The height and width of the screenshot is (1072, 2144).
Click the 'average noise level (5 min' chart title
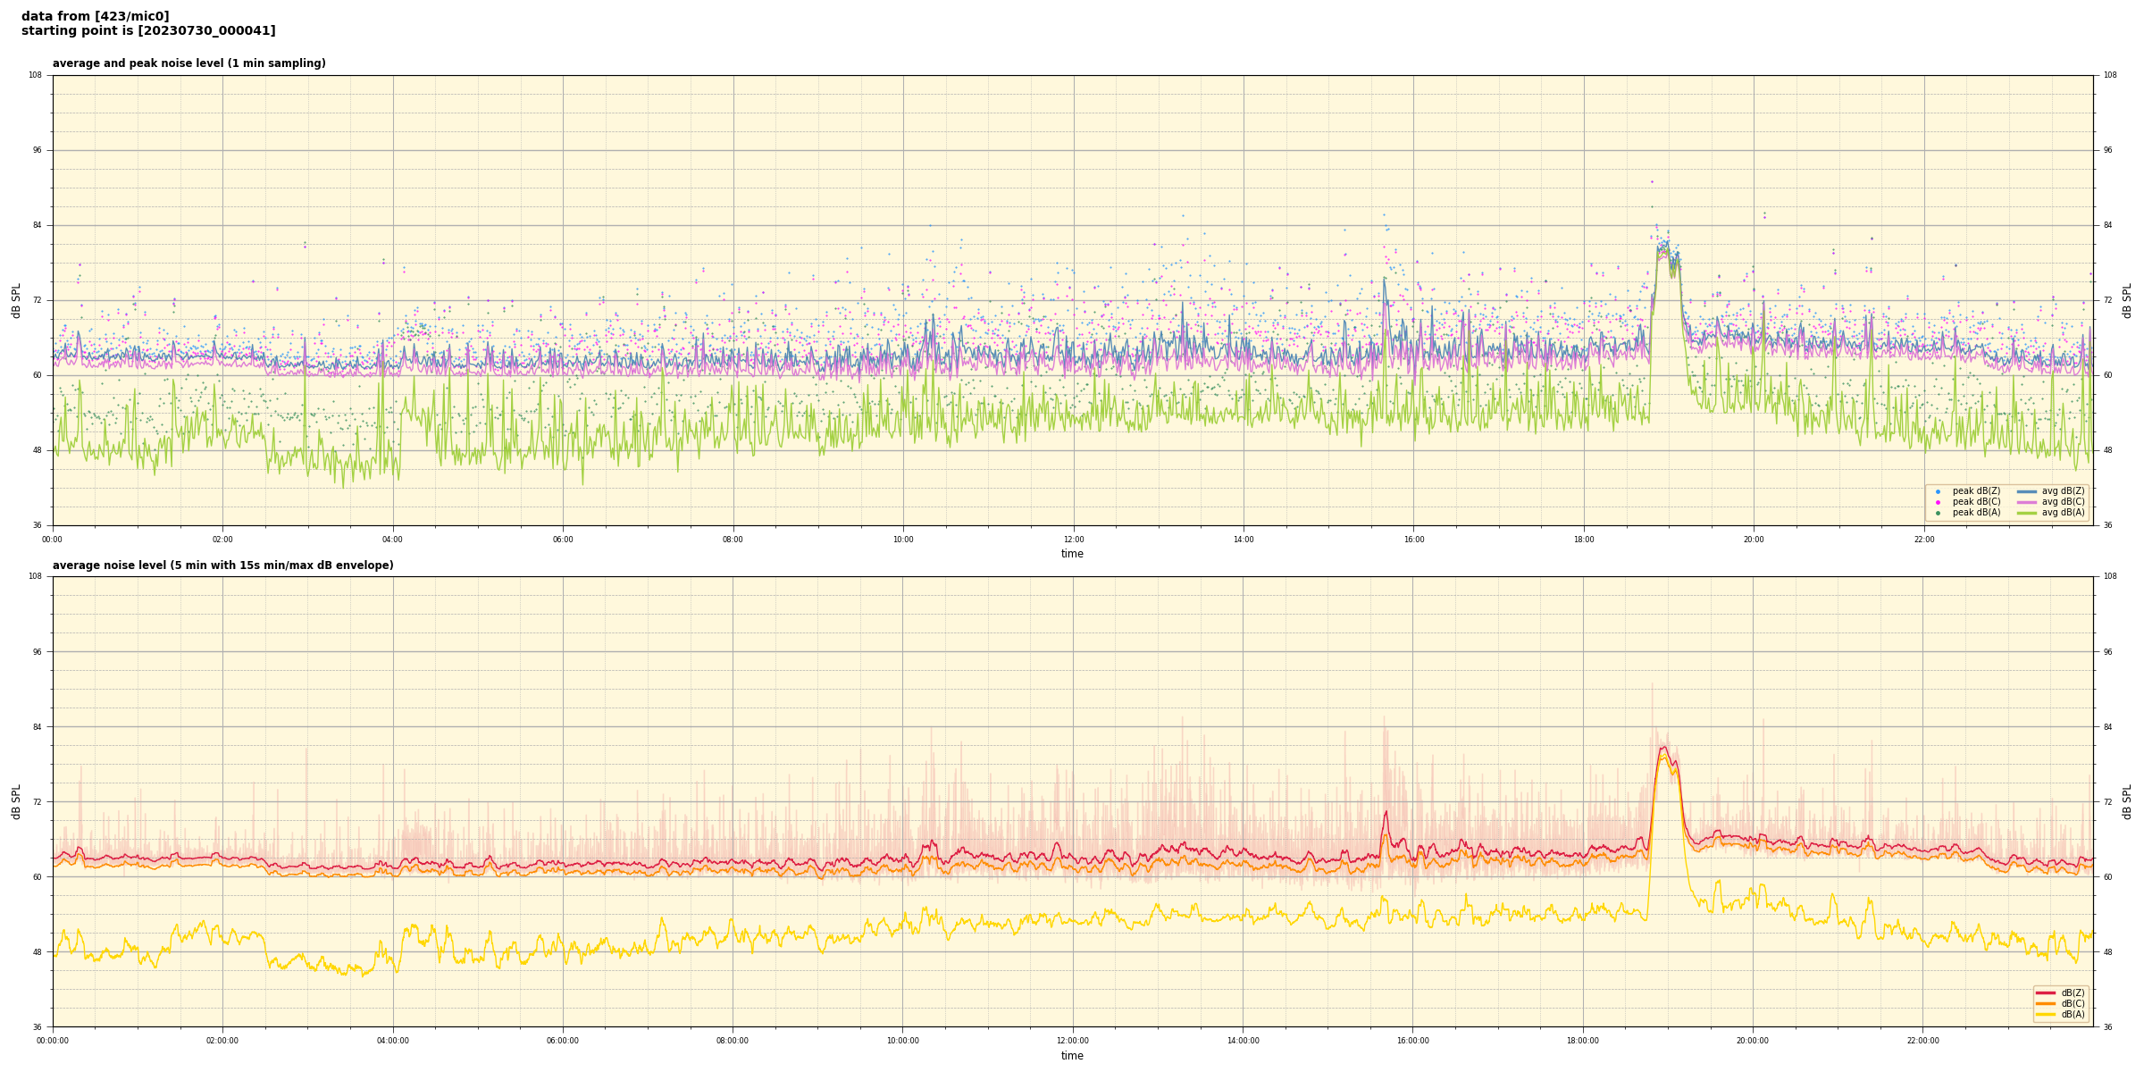pyautogui.click(x=222, y=565)
